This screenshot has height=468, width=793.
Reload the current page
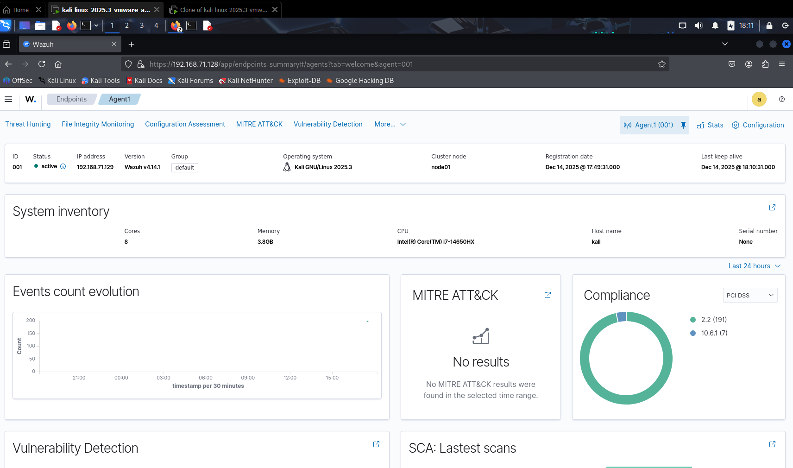pyautogui.click(x=42, y=64)
